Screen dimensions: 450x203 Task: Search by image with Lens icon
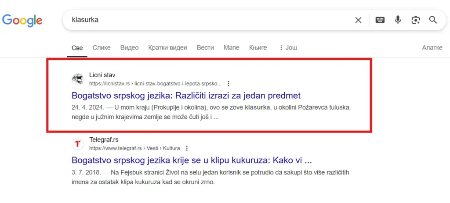pyautogui.click(x=415, y=20)
